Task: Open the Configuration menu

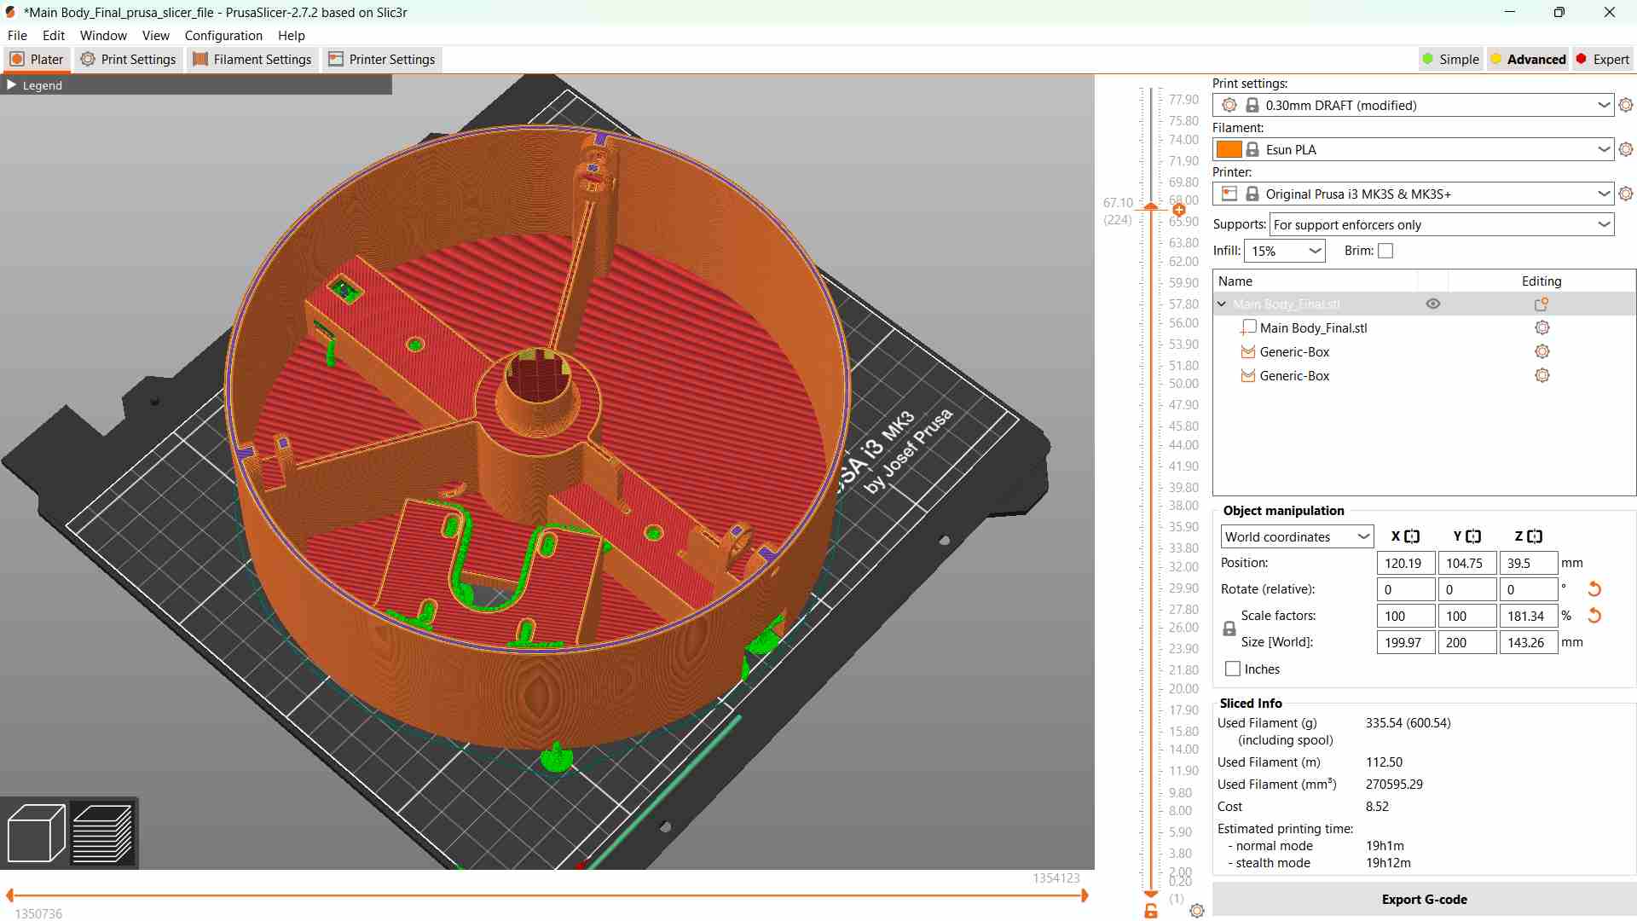Action: click(x=223, y=36)
